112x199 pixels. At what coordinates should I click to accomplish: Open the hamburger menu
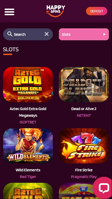(9, 12)
